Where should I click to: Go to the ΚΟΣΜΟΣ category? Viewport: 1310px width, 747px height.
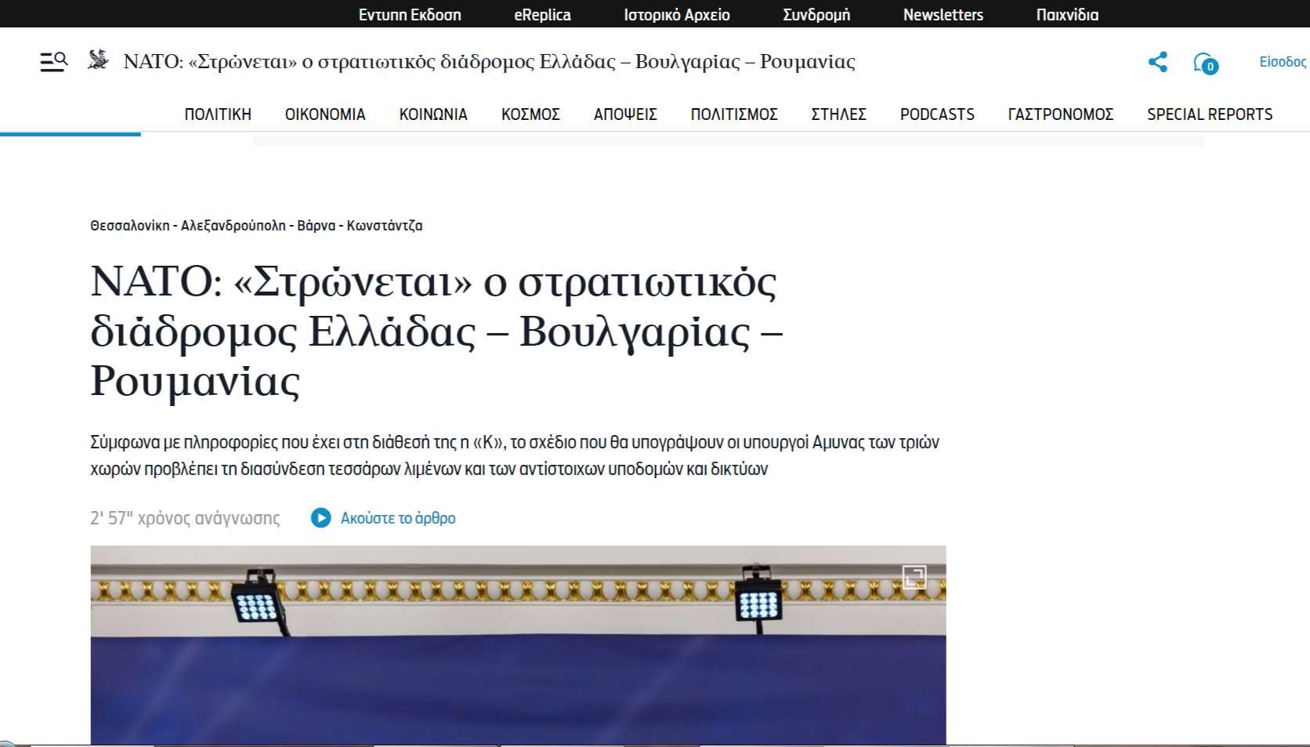[530, 114]
